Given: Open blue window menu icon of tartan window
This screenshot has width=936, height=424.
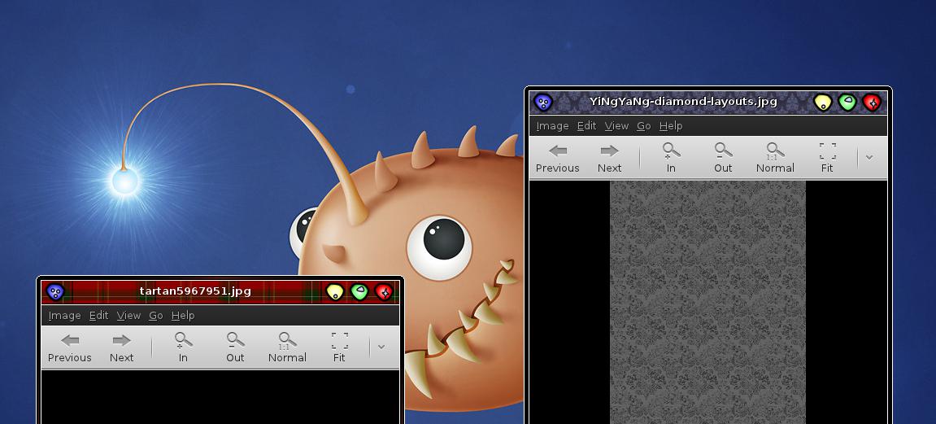Looking at the screenshot, I should 55,292.
